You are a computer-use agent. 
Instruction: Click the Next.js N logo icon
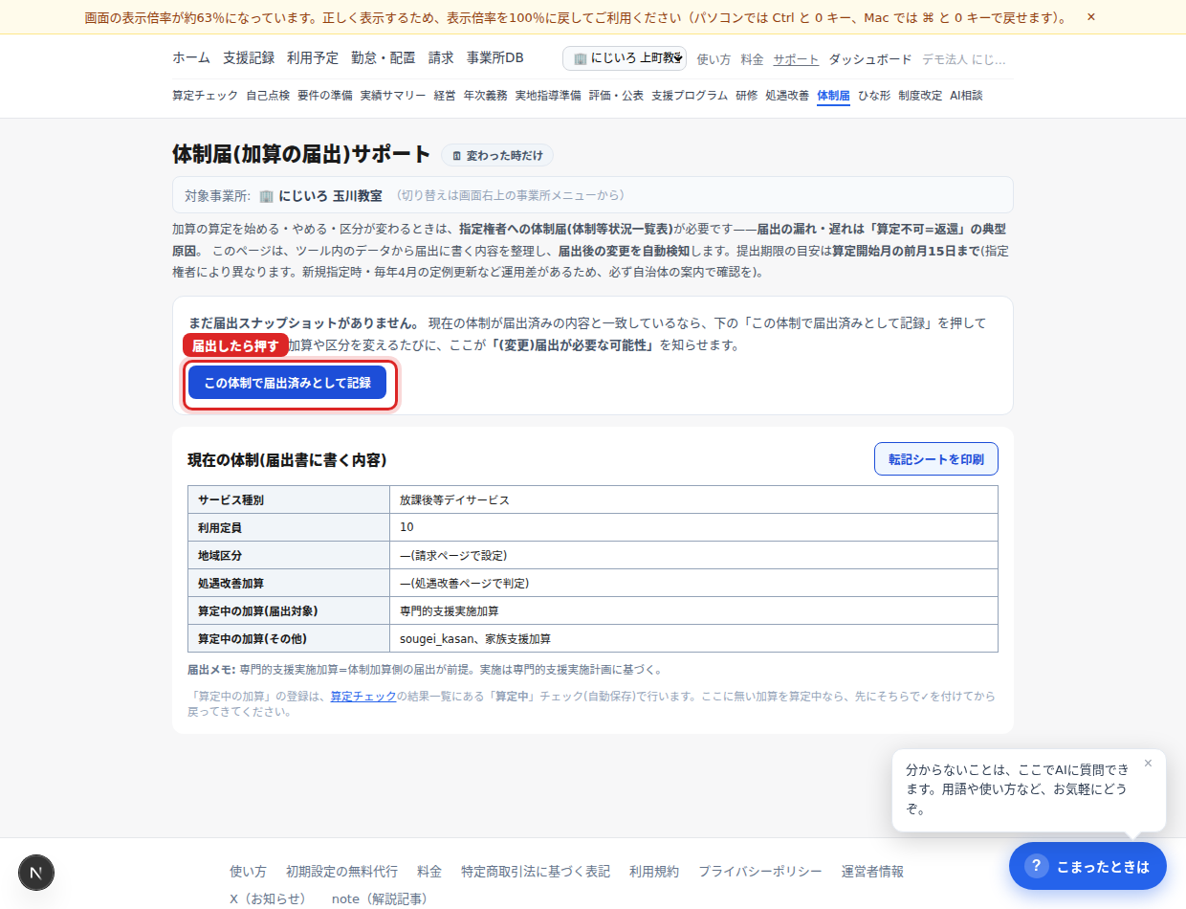coord(36,873)
